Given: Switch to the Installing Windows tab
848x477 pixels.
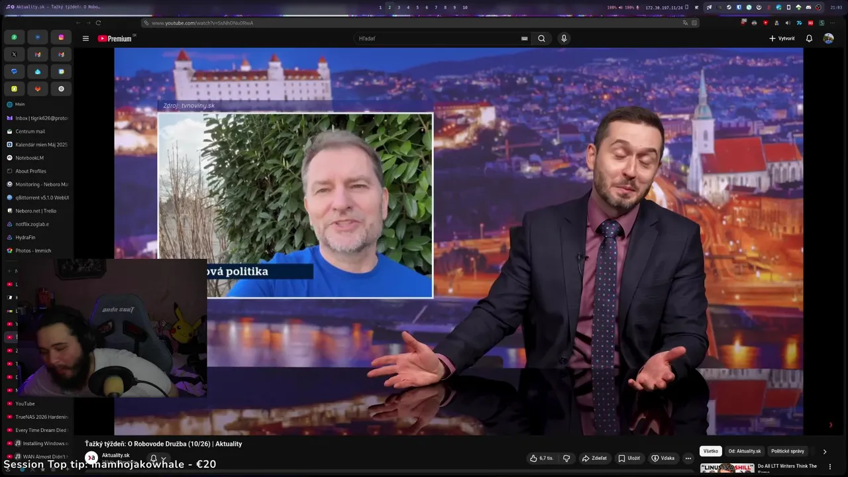Looking at the screenshot, I should pos(36,443).
